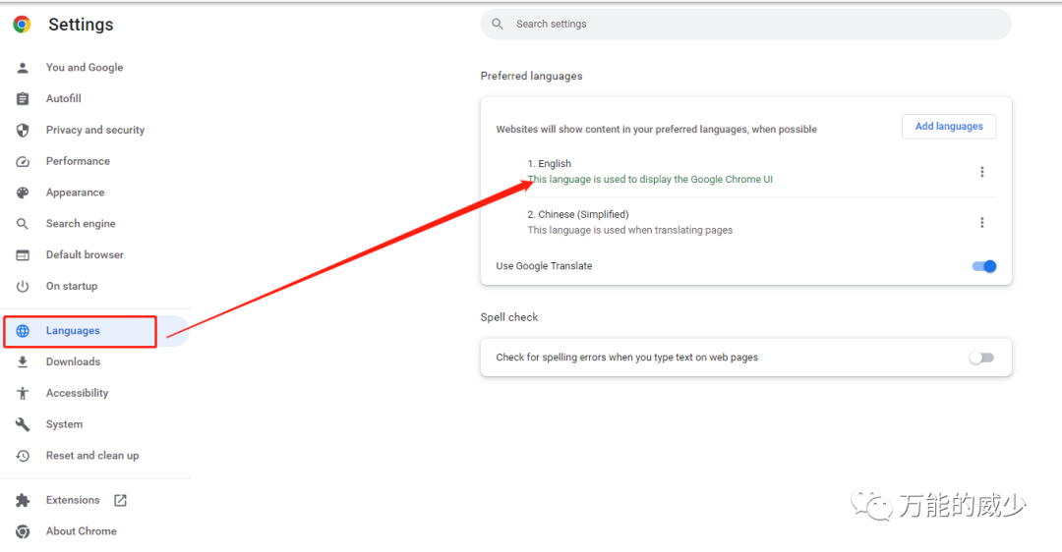The image size is (1062, 552).
Task: Open About Chrome page
Action: click(x=82, y=531)
